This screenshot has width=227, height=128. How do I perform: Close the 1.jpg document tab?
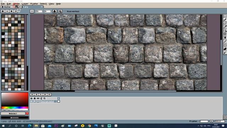pos(41,7)
